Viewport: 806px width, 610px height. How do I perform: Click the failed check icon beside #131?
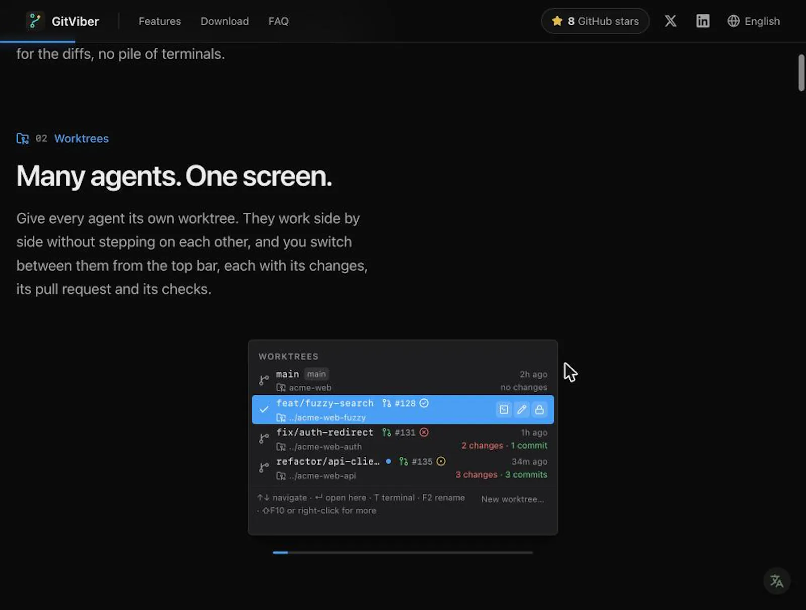[424, 432]
